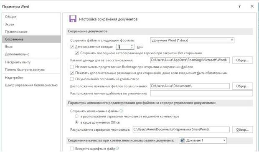Select the серверных черновиков на данном компьютере radio option

point(76,116)
